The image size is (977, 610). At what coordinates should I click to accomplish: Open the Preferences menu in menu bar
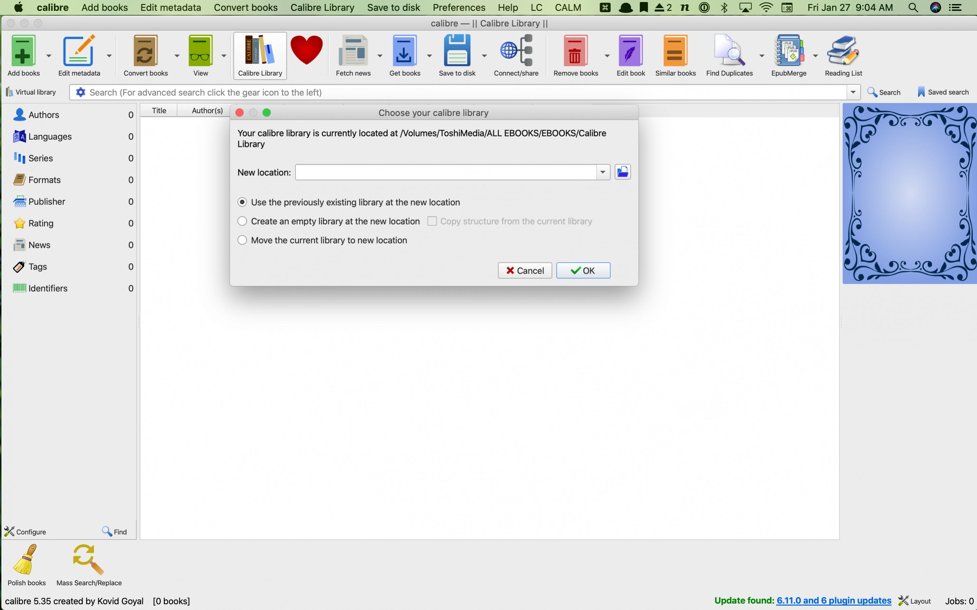[x=458, y=7]
